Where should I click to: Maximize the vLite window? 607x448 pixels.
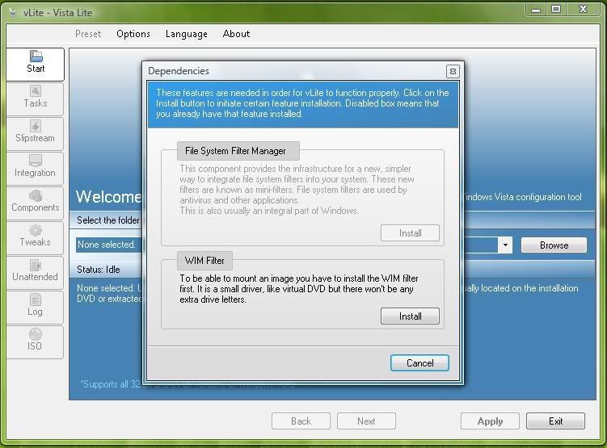tap(556, 9)
